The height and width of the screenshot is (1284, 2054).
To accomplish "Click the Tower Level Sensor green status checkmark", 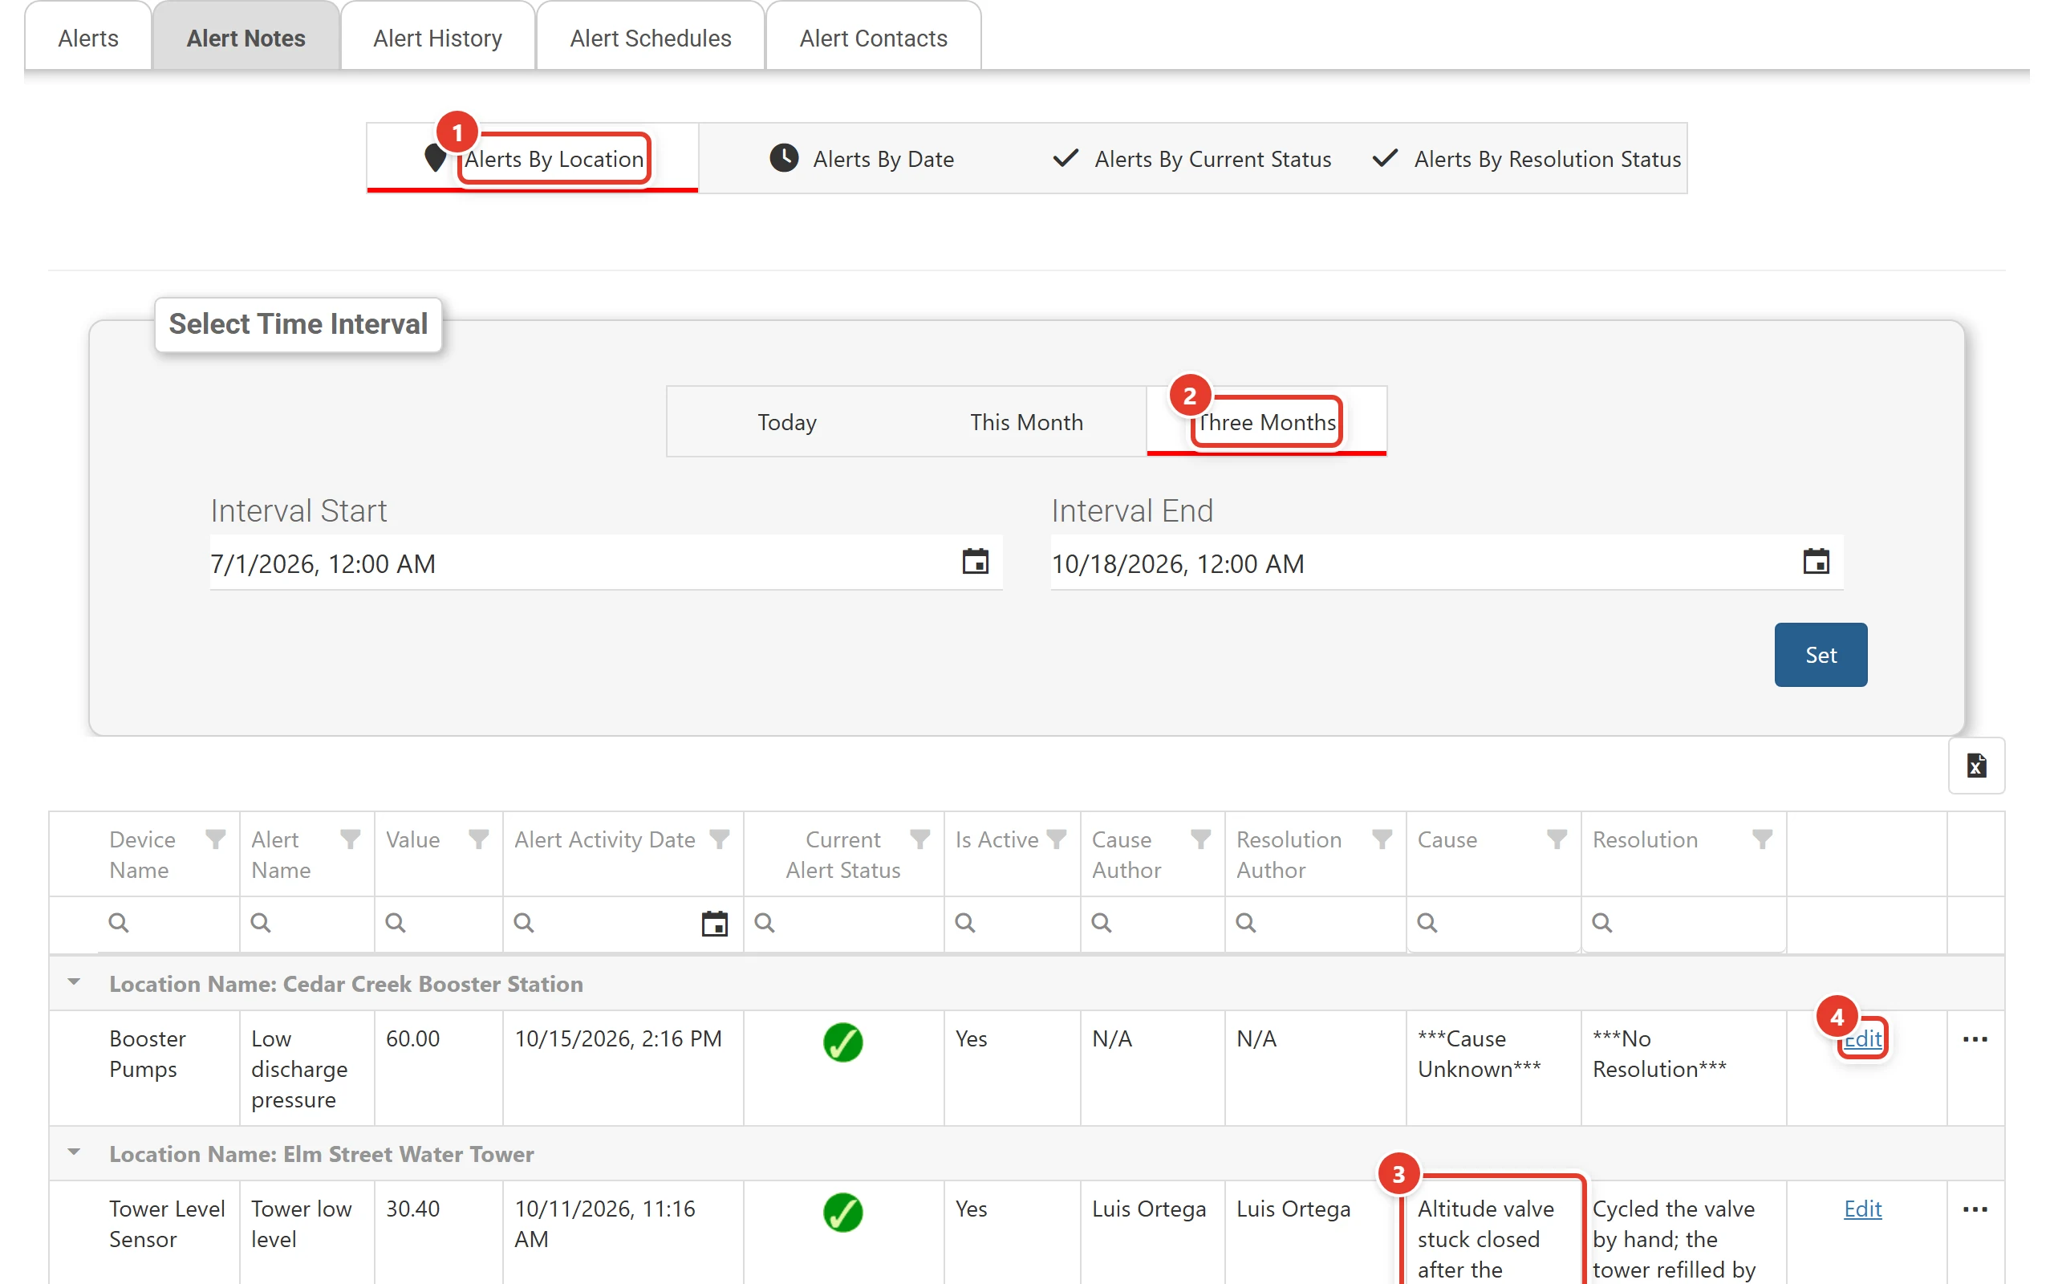I will pos(842,1212).
